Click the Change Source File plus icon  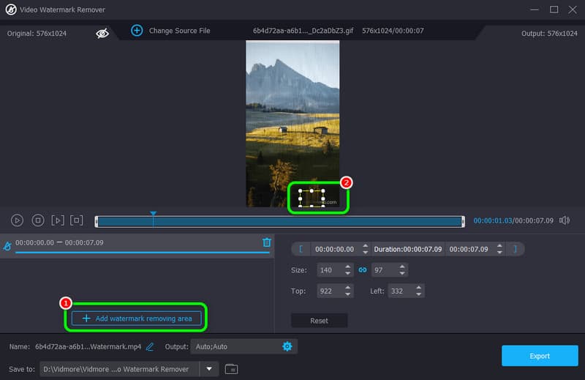click(137, 30)
